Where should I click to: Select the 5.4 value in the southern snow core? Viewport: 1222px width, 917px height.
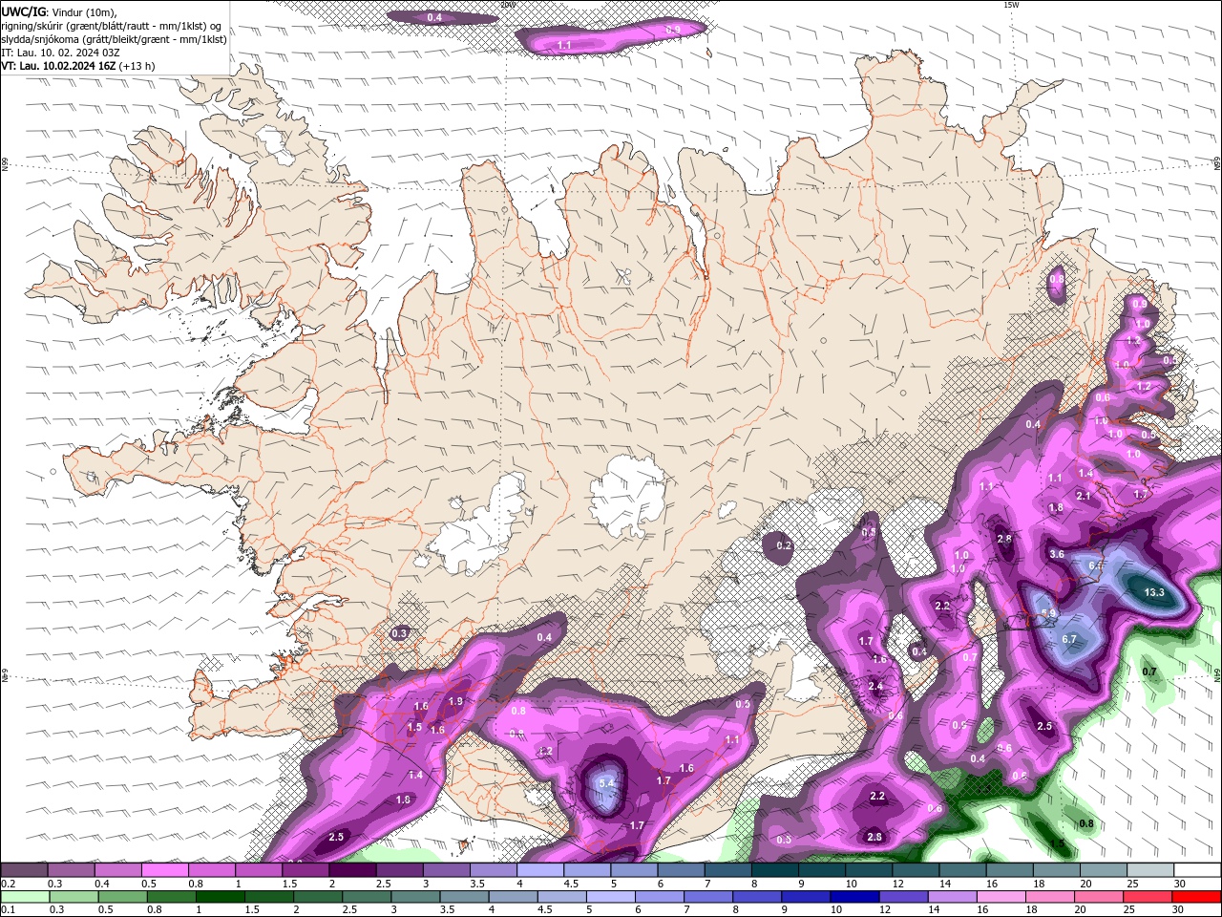coord(606,783)
